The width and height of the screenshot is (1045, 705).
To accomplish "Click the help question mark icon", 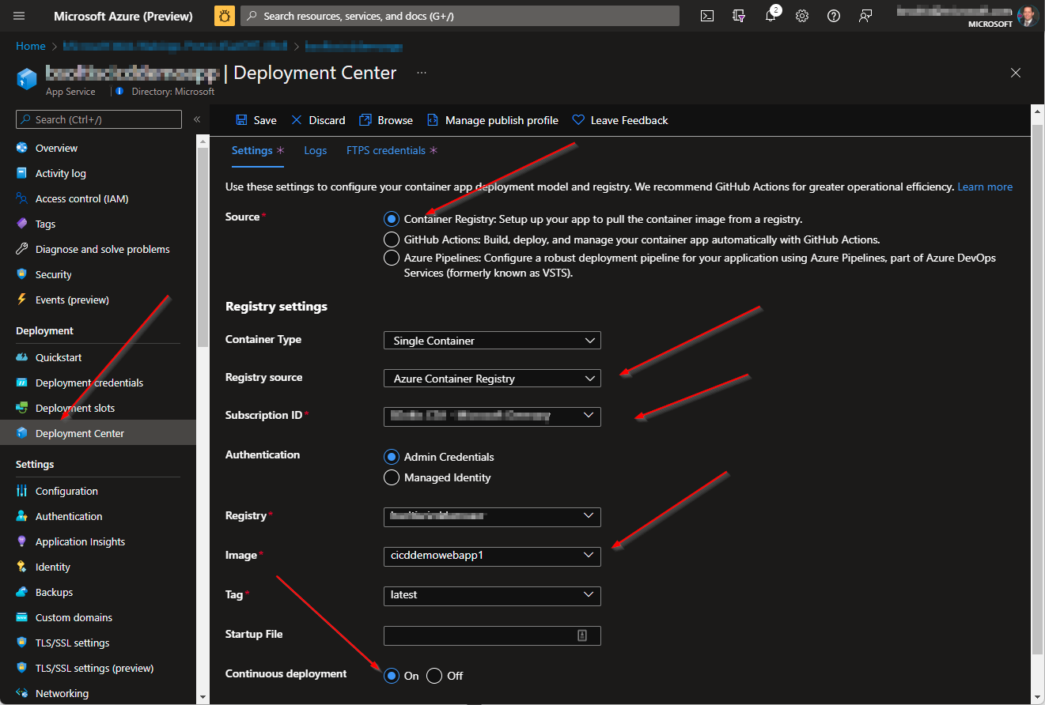I will pos(833,16).
